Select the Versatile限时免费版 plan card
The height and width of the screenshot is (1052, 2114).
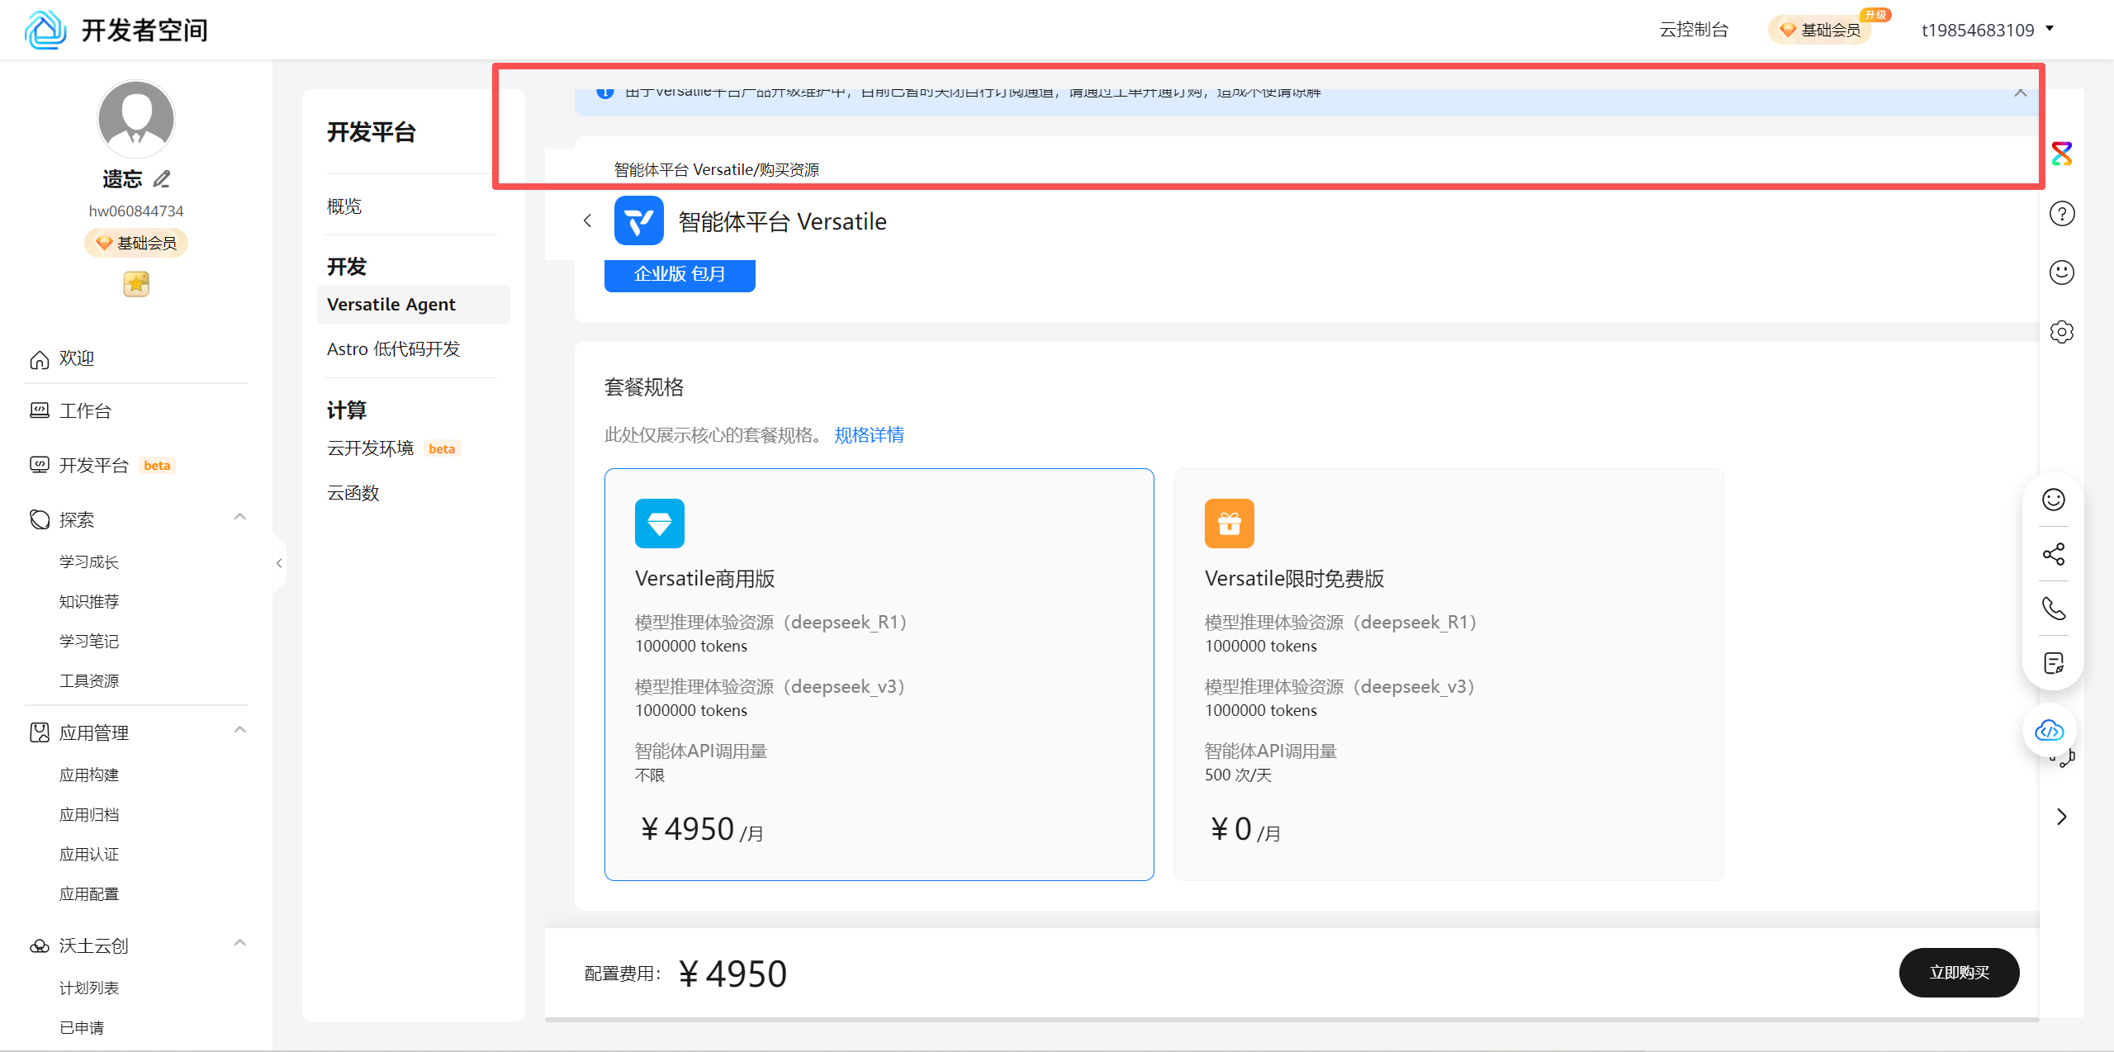click(1448, 674)
